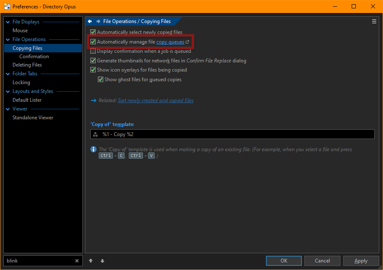Select Deleting Files in the sidebar
Viewport: 383px width, 270px height.
27,65
